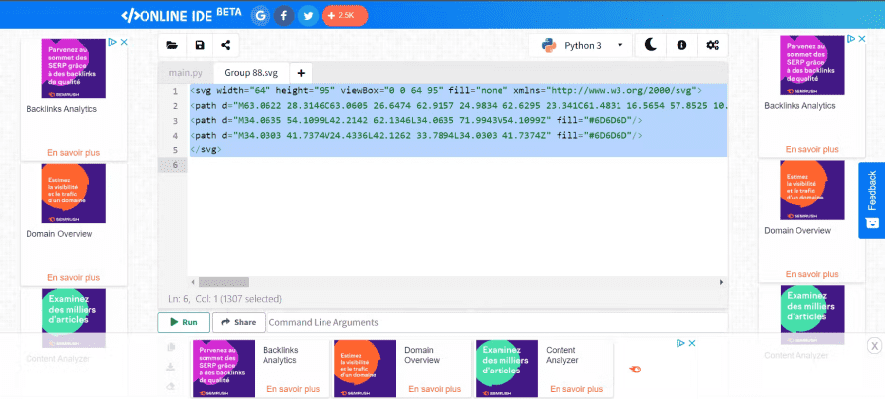The width and height of the screenshot is (885, 399).
Task: Click right sidebar Domain Overview ad image
Action: point(812,191)
